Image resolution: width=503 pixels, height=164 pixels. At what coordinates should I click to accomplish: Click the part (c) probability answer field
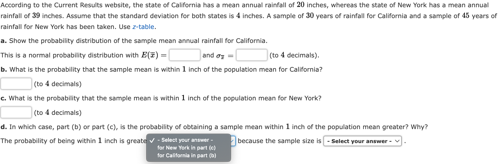[x=16, y=113]
